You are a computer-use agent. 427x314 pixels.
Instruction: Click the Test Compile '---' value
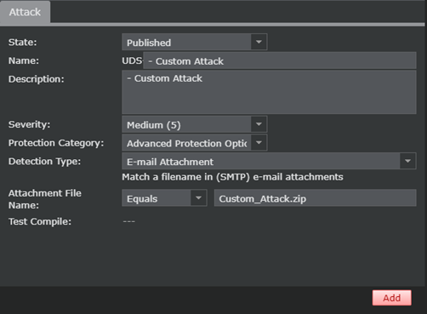[x=129, y=221]
